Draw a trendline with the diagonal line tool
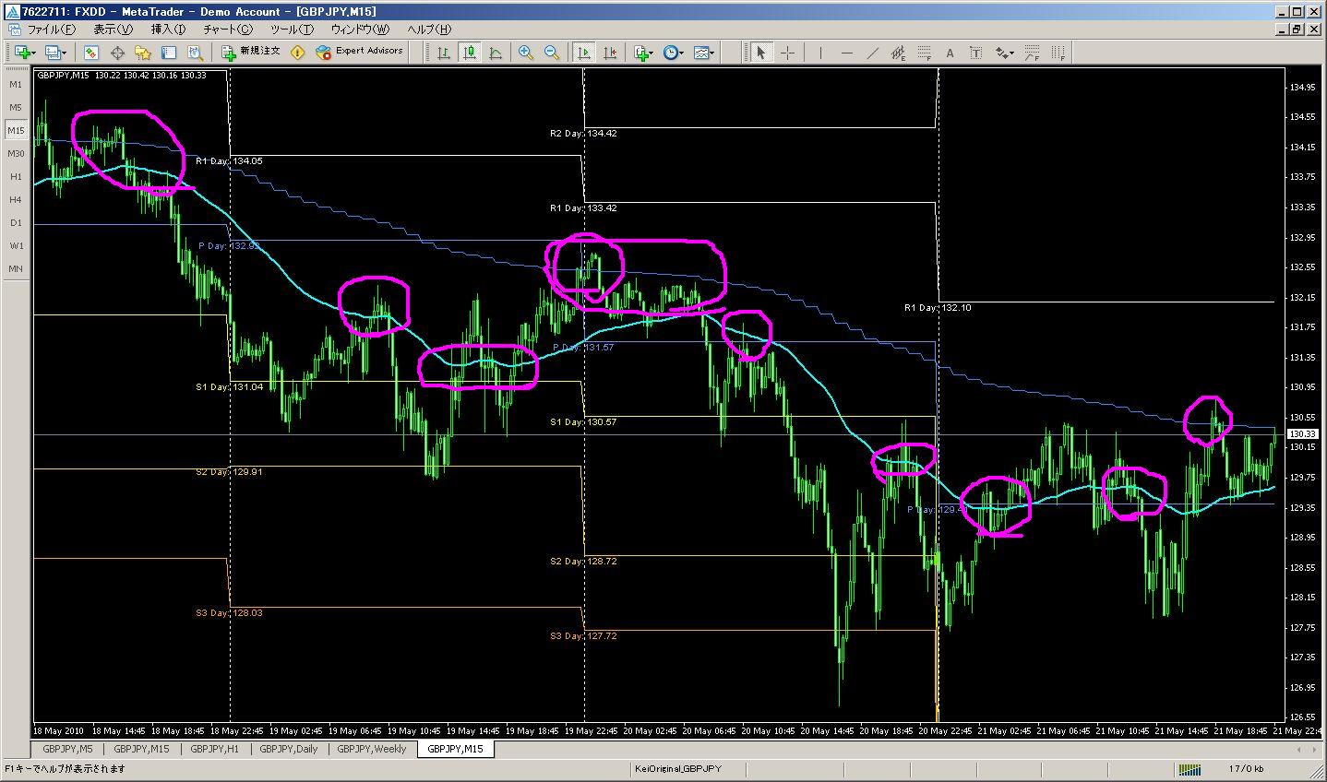Viewport: 1327px width, 782px height. click(x=872, y=53)
